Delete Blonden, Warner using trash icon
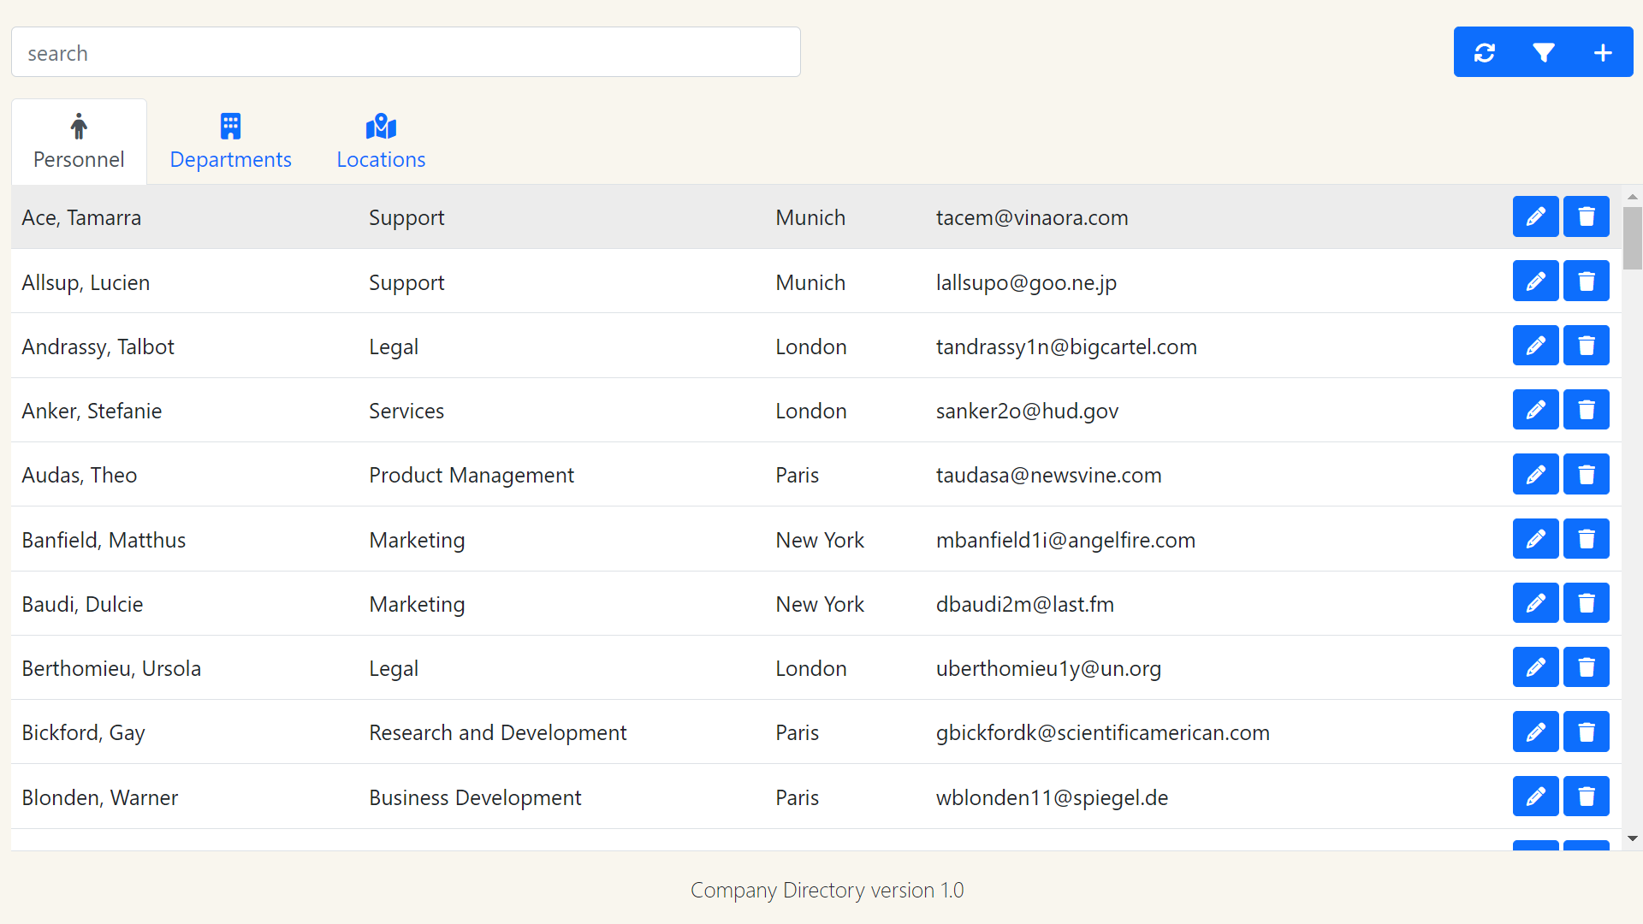The height and width of the screenshot is (924, 1643). [x=1586, y=797]
